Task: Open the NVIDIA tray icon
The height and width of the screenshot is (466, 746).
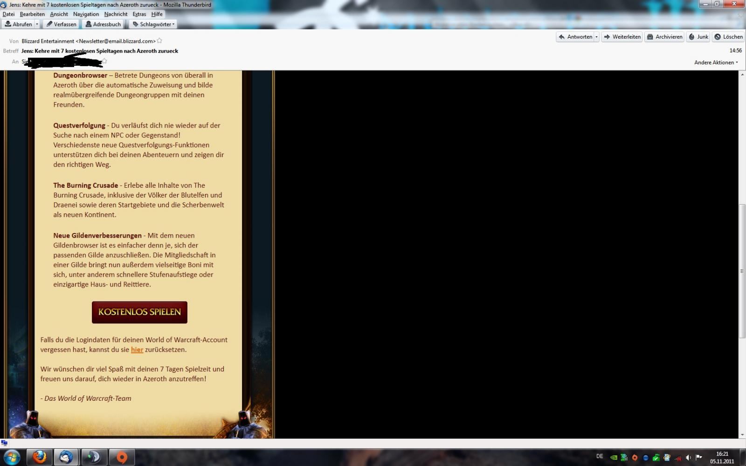Action: [x=614, y=458]
